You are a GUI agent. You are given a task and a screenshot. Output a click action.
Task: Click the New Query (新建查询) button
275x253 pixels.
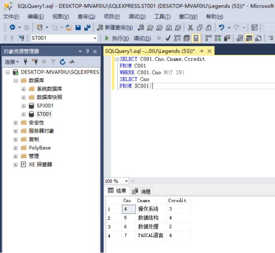point(115,27)
